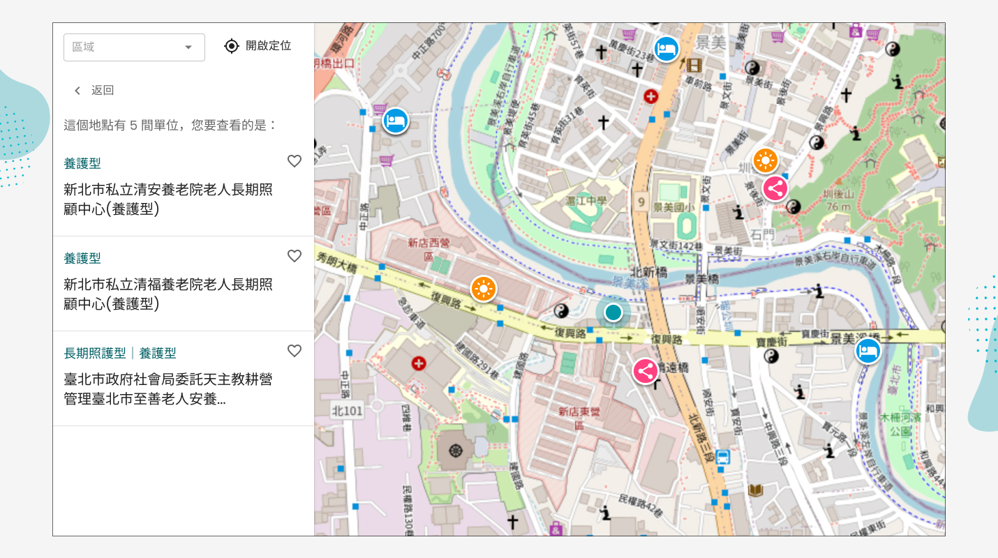
Task: Select the teal selected-location marker near 景美溪
Action: coord(613,312)
